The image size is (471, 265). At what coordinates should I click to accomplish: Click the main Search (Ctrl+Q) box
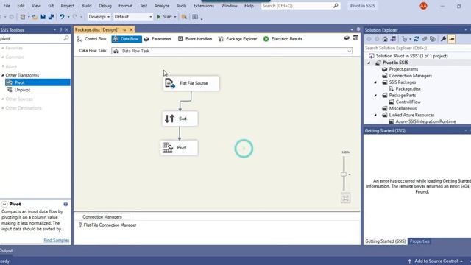[x=300, y=6]
